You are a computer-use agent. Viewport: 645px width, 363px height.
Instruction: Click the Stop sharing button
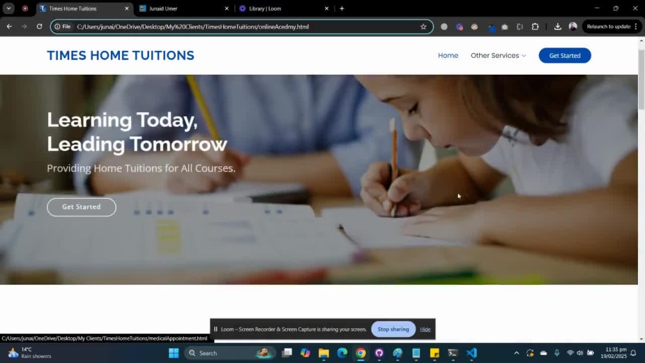pos(393,329)
